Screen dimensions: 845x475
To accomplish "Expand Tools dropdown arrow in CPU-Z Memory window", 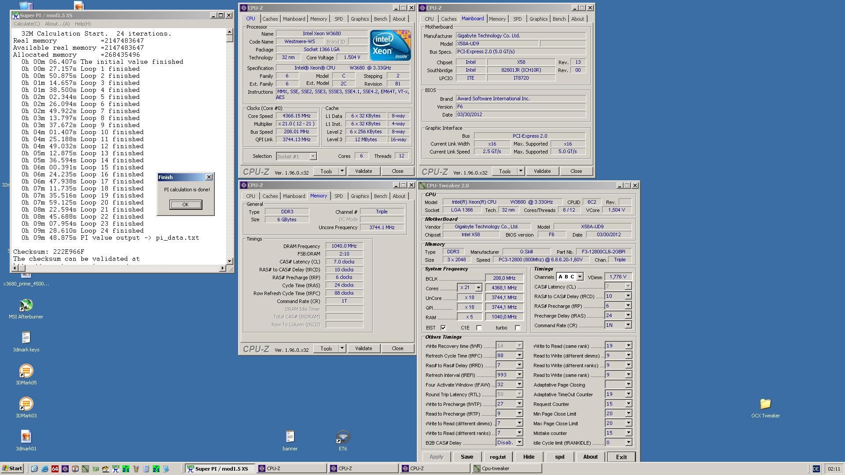I will point(342,349).
